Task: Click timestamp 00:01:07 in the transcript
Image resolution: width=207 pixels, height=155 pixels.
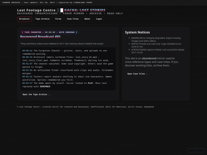Action: [27, 64]
